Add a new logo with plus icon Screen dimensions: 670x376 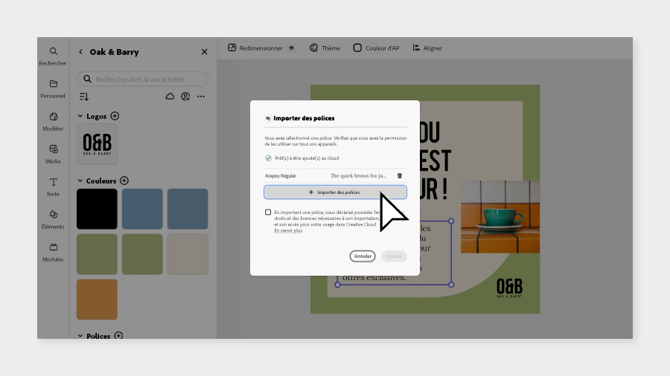point(115,116)
